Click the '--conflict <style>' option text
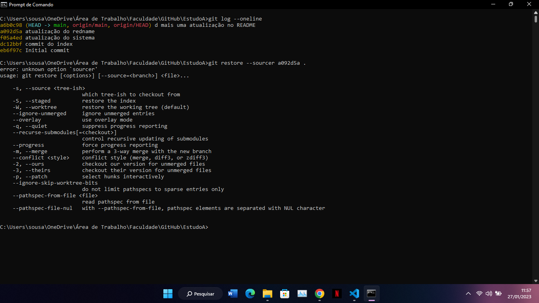This screenshot has width=539, height=303. [x=41, y=158]
